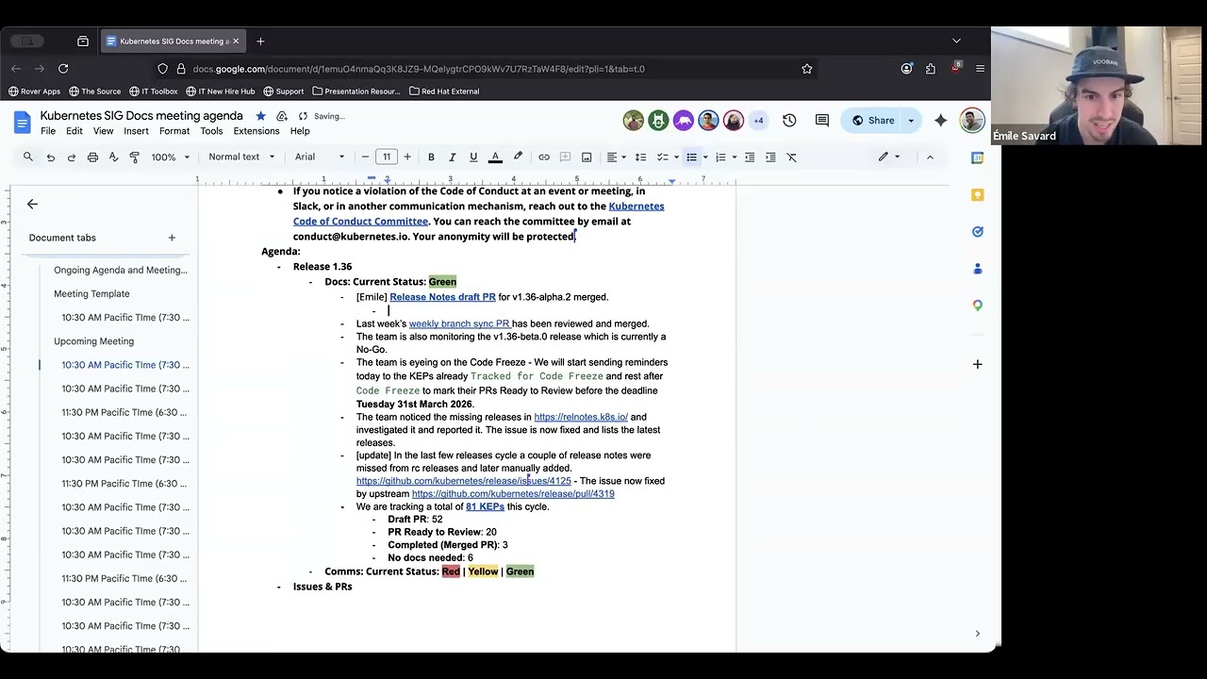Star the document

[261, 116]
